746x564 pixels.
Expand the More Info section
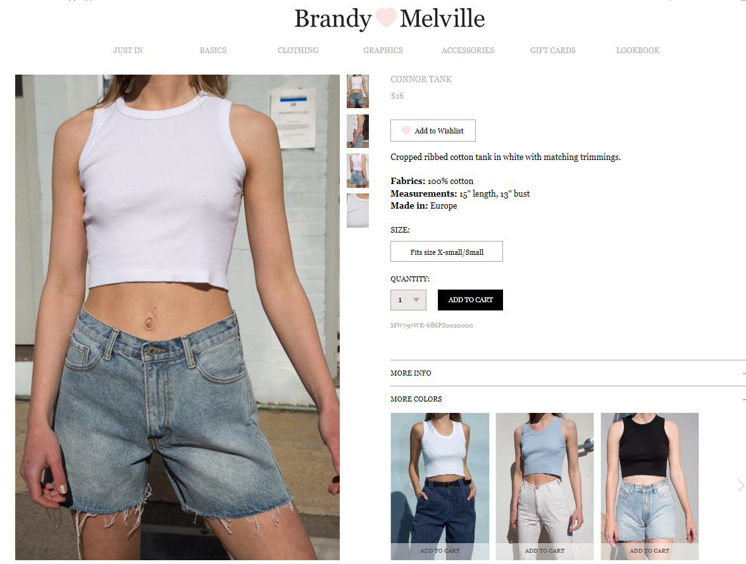point(568,373)
